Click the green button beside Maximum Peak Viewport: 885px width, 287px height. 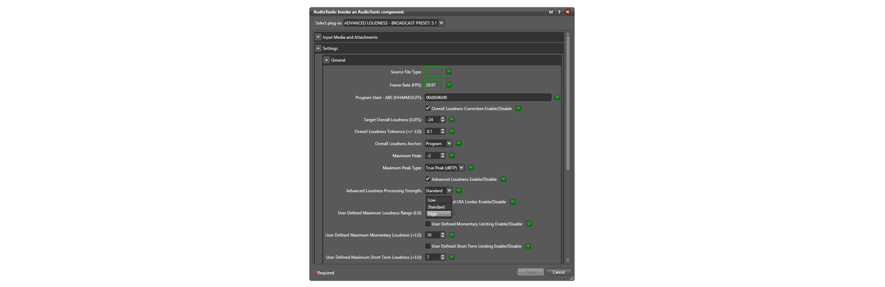tap(451, 156)
